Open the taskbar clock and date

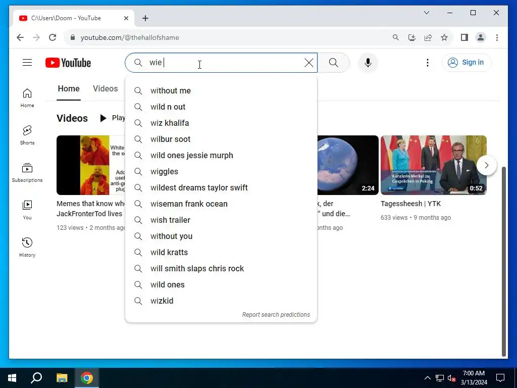(x=474, y=378)
